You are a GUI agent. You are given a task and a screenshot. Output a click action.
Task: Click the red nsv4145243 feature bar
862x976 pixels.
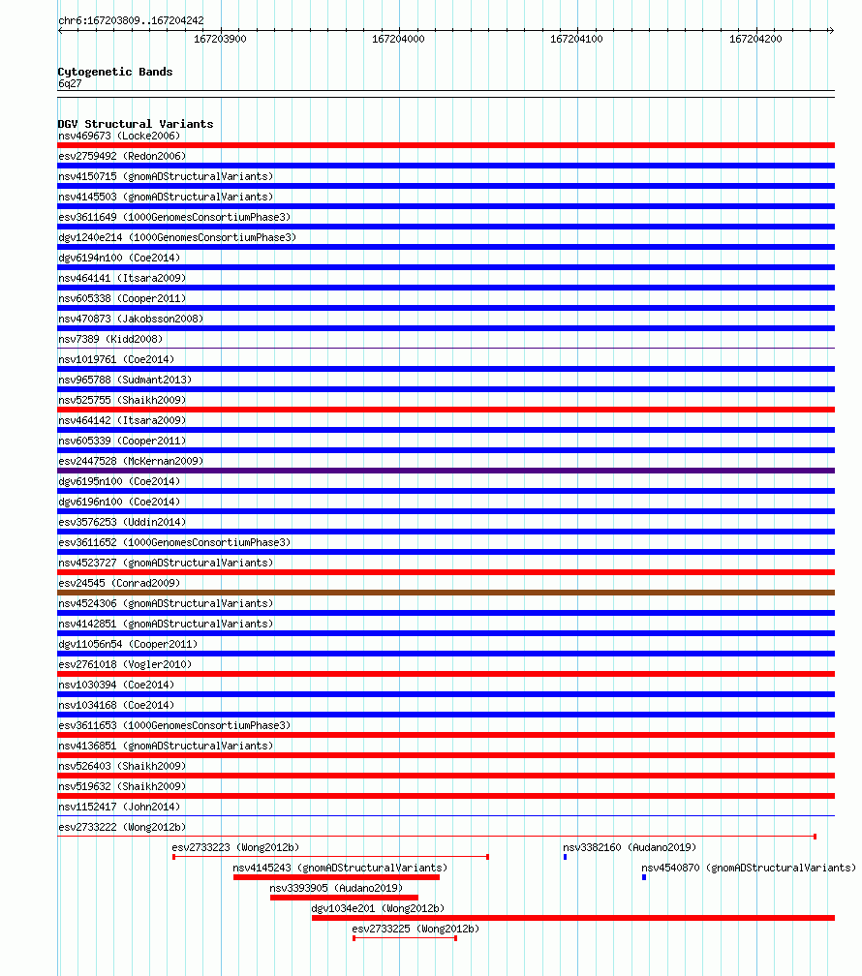(x=336, y=877)
